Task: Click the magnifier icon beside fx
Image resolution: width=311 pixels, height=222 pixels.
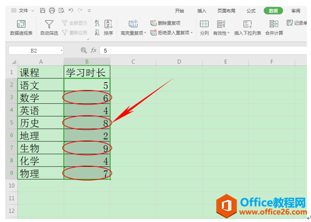Action: [x=84, y=50]
